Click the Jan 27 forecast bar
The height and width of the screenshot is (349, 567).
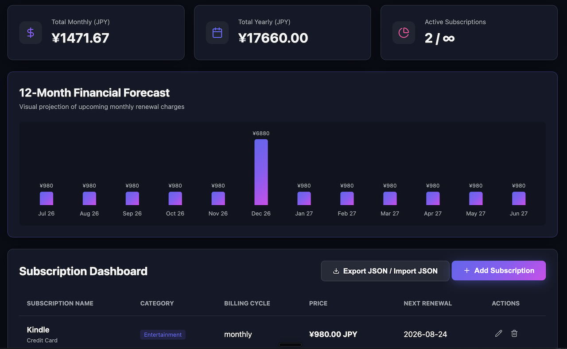tap(304, 199)
